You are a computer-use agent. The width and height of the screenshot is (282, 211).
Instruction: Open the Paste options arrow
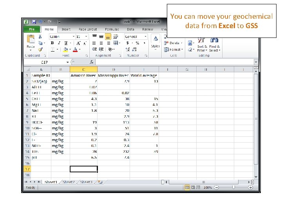[31, 50]
